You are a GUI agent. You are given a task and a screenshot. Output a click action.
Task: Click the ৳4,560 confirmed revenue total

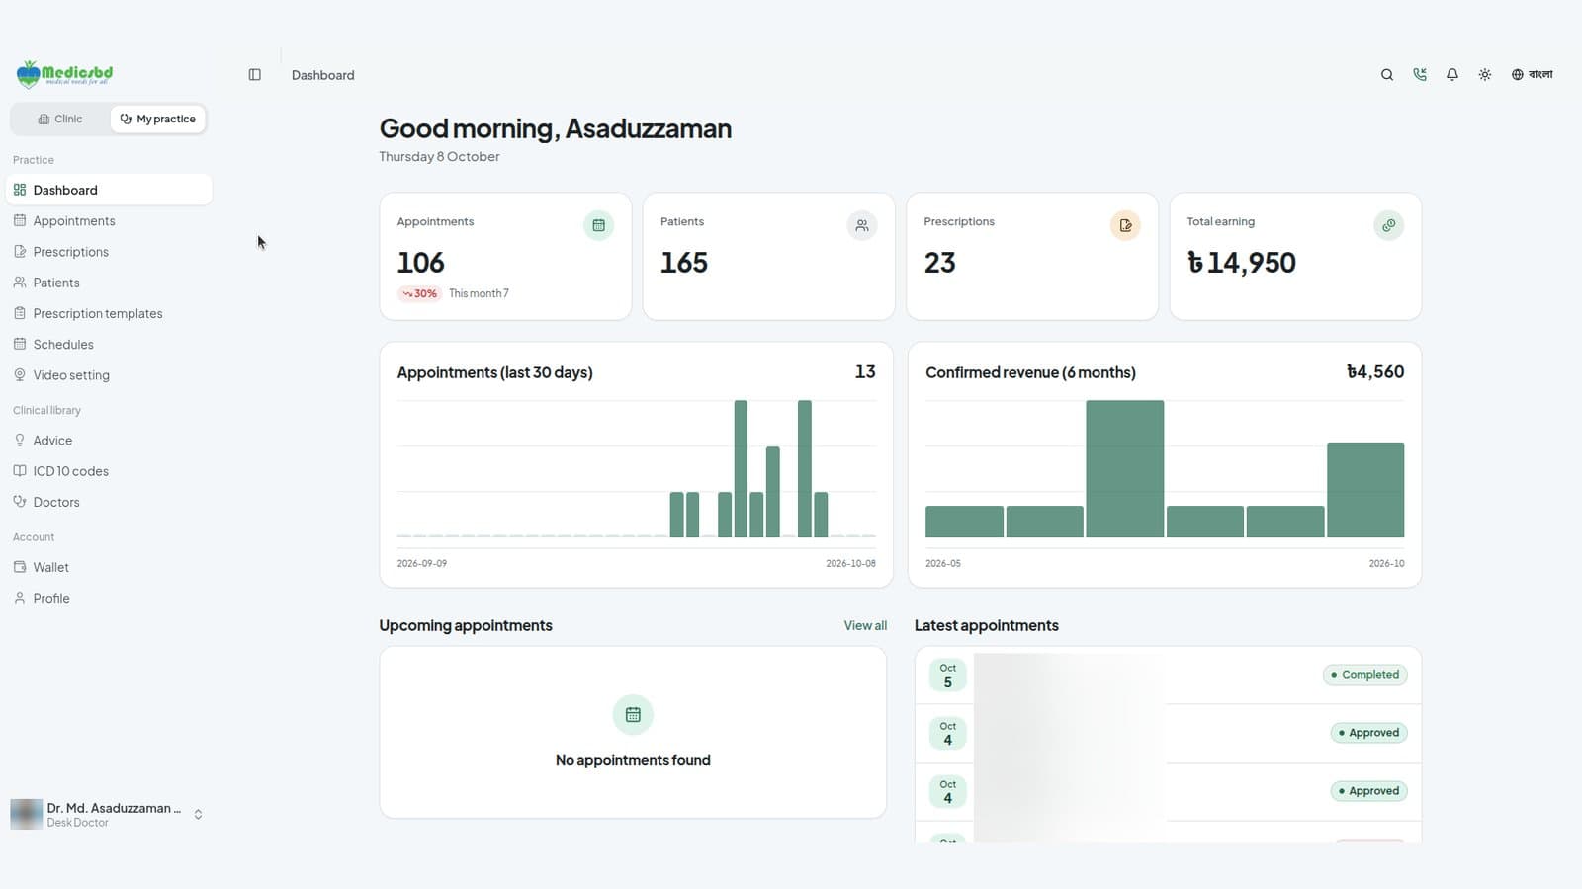pyautogui.click(x=1375, y=372)
